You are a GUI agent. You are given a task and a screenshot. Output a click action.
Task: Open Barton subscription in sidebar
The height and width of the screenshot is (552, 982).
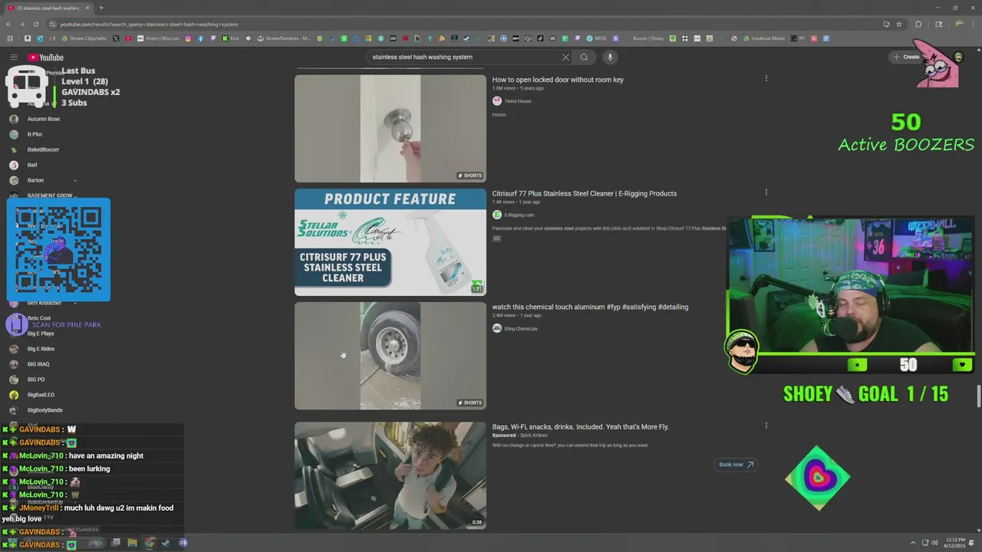click(35, 180)
